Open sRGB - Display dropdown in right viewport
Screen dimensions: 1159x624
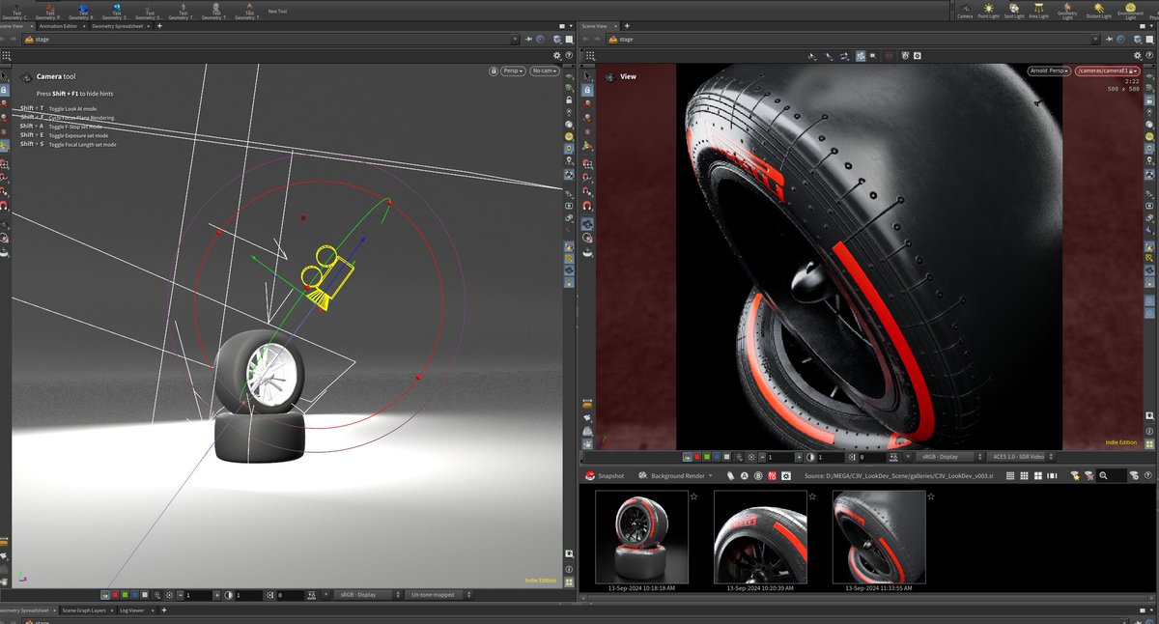pyautogui.click(x=951, y=457)
